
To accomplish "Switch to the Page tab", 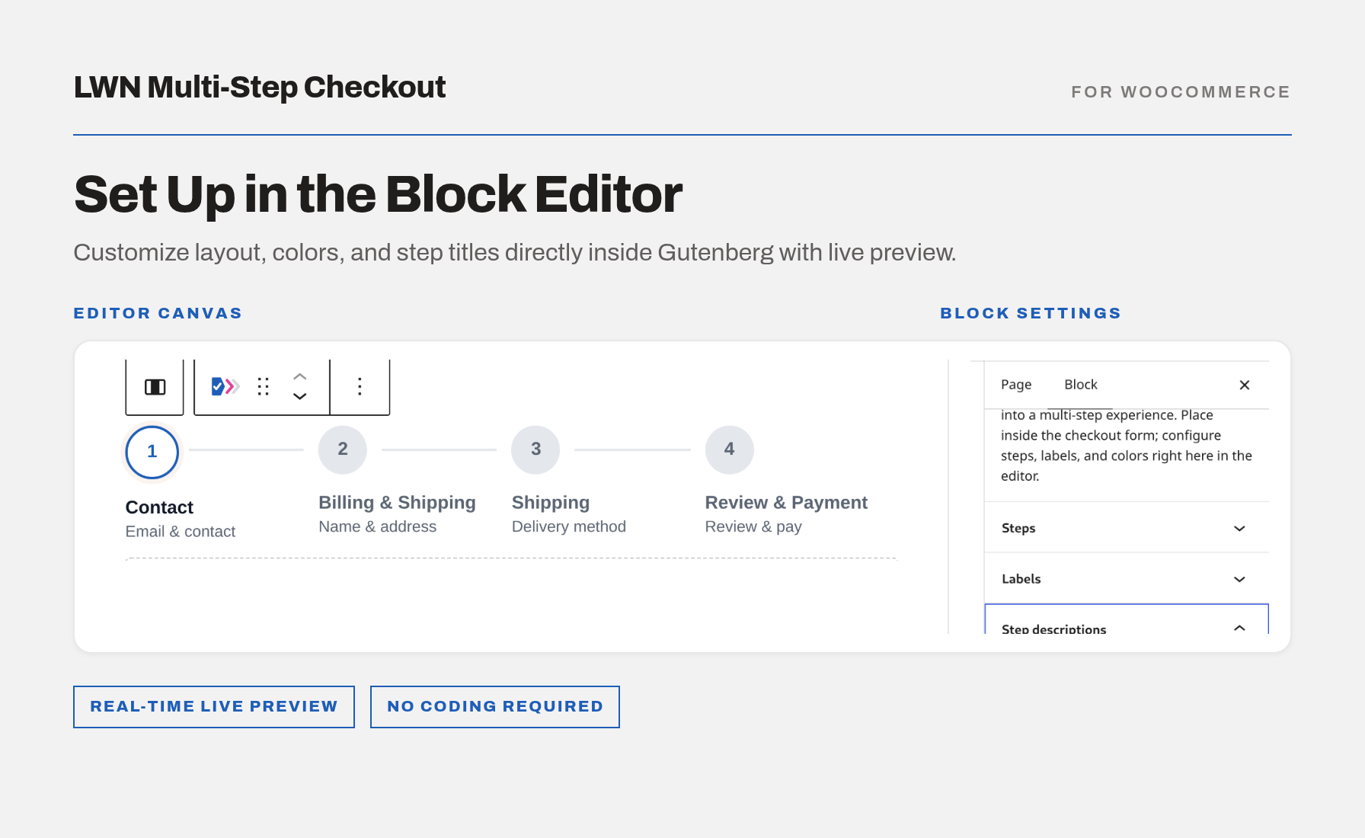I will pyautogui.click(x=1016, y=385).
